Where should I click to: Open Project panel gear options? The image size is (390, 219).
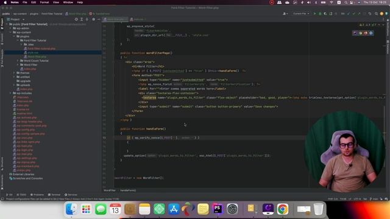tap(93, 19)
